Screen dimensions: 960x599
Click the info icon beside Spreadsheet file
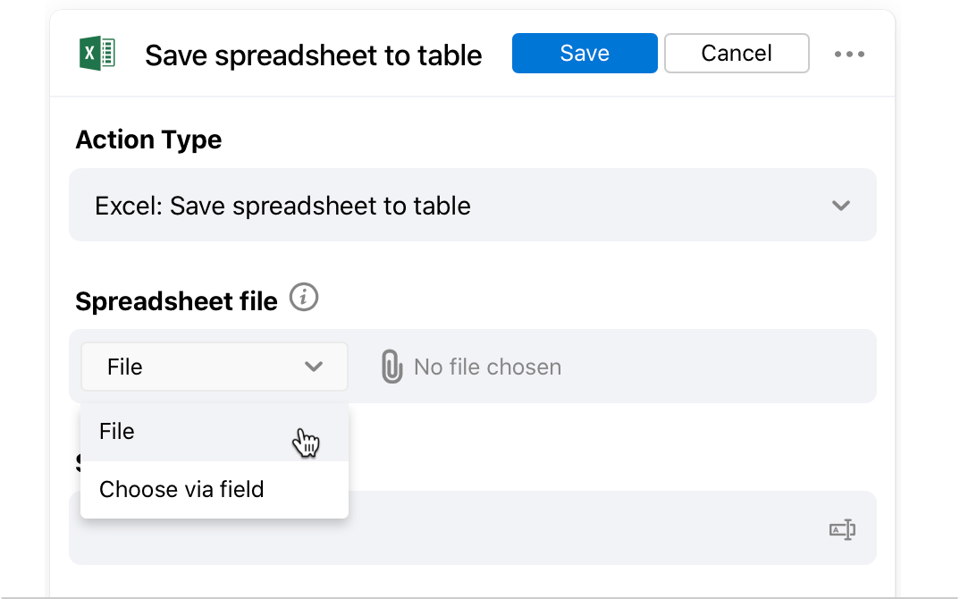click(x=304, y=298)
